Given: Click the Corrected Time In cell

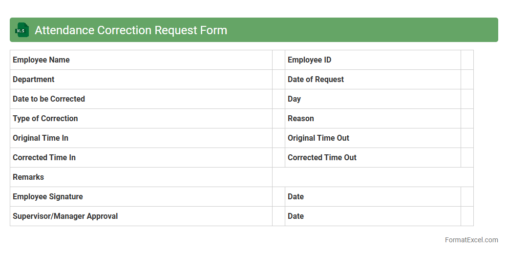Looking at the screenshot, I should 141,158.
